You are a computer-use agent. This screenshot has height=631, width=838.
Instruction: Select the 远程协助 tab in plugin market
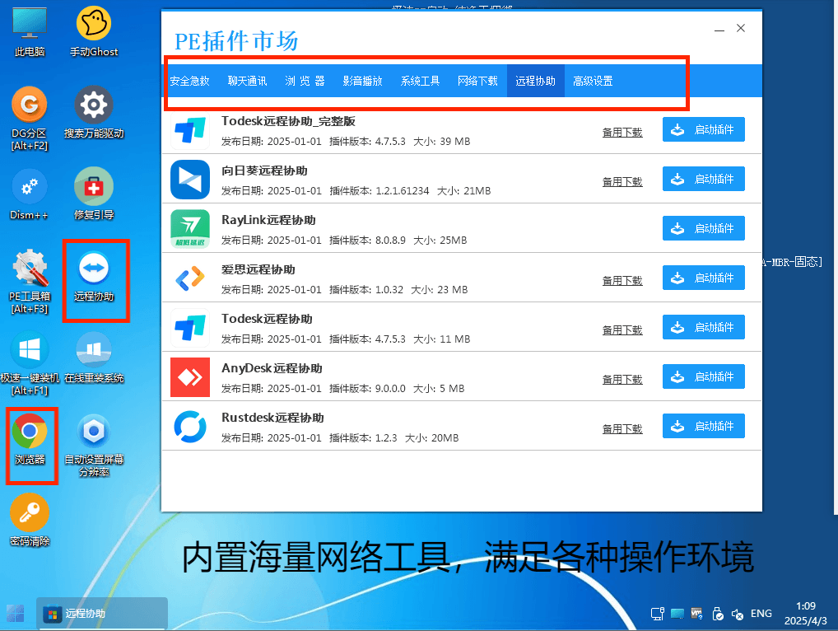536,81
